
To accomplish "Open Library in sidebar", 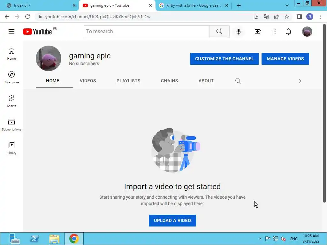I will 11,148.
